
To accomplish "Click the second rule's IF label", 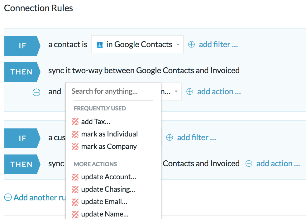I will [x=22, y=138].
